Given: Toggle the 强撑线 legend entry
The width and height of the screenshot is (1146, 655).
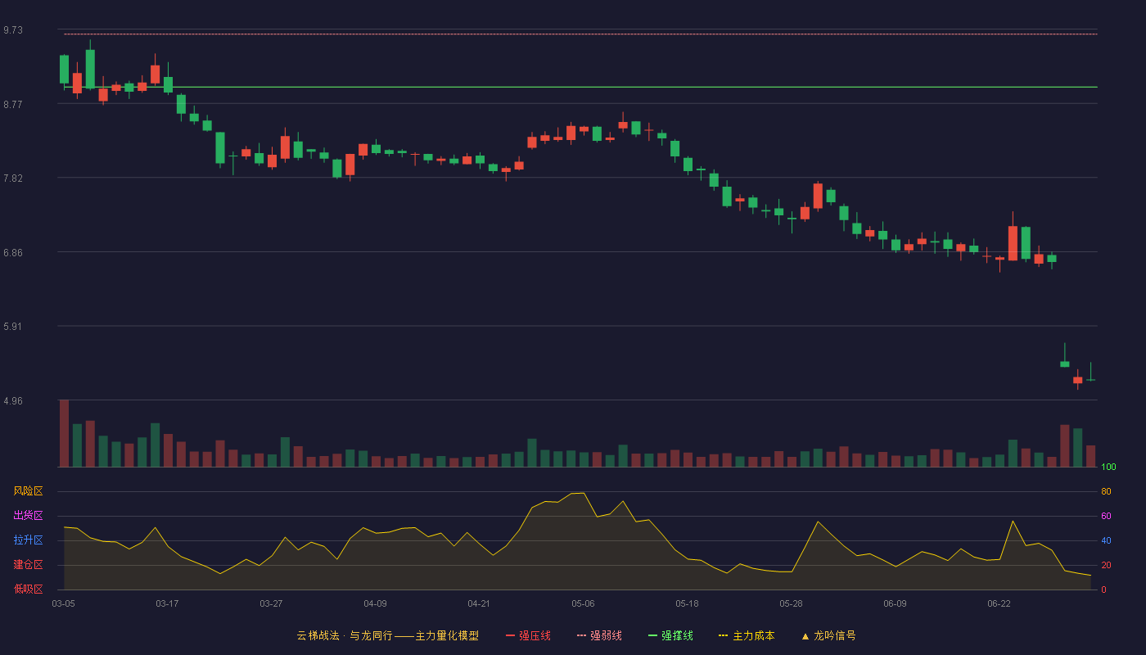Looking at the screenshot, I should [x=670, y=635].
